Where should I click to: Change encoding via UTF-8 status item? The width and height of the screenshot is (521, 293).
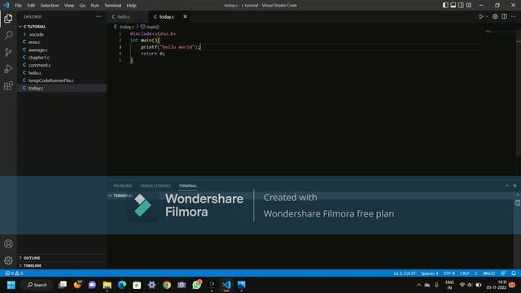pyautogui.click(x=449, y=273)
